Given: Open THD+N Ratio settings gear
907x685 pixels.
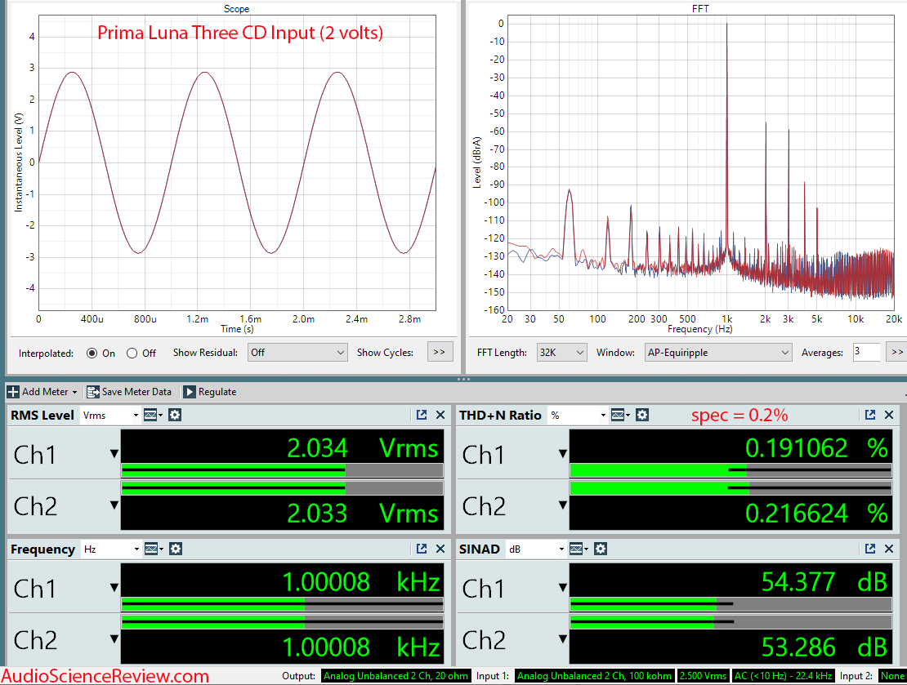Looking at the screenshot, I should pos(642,415).
